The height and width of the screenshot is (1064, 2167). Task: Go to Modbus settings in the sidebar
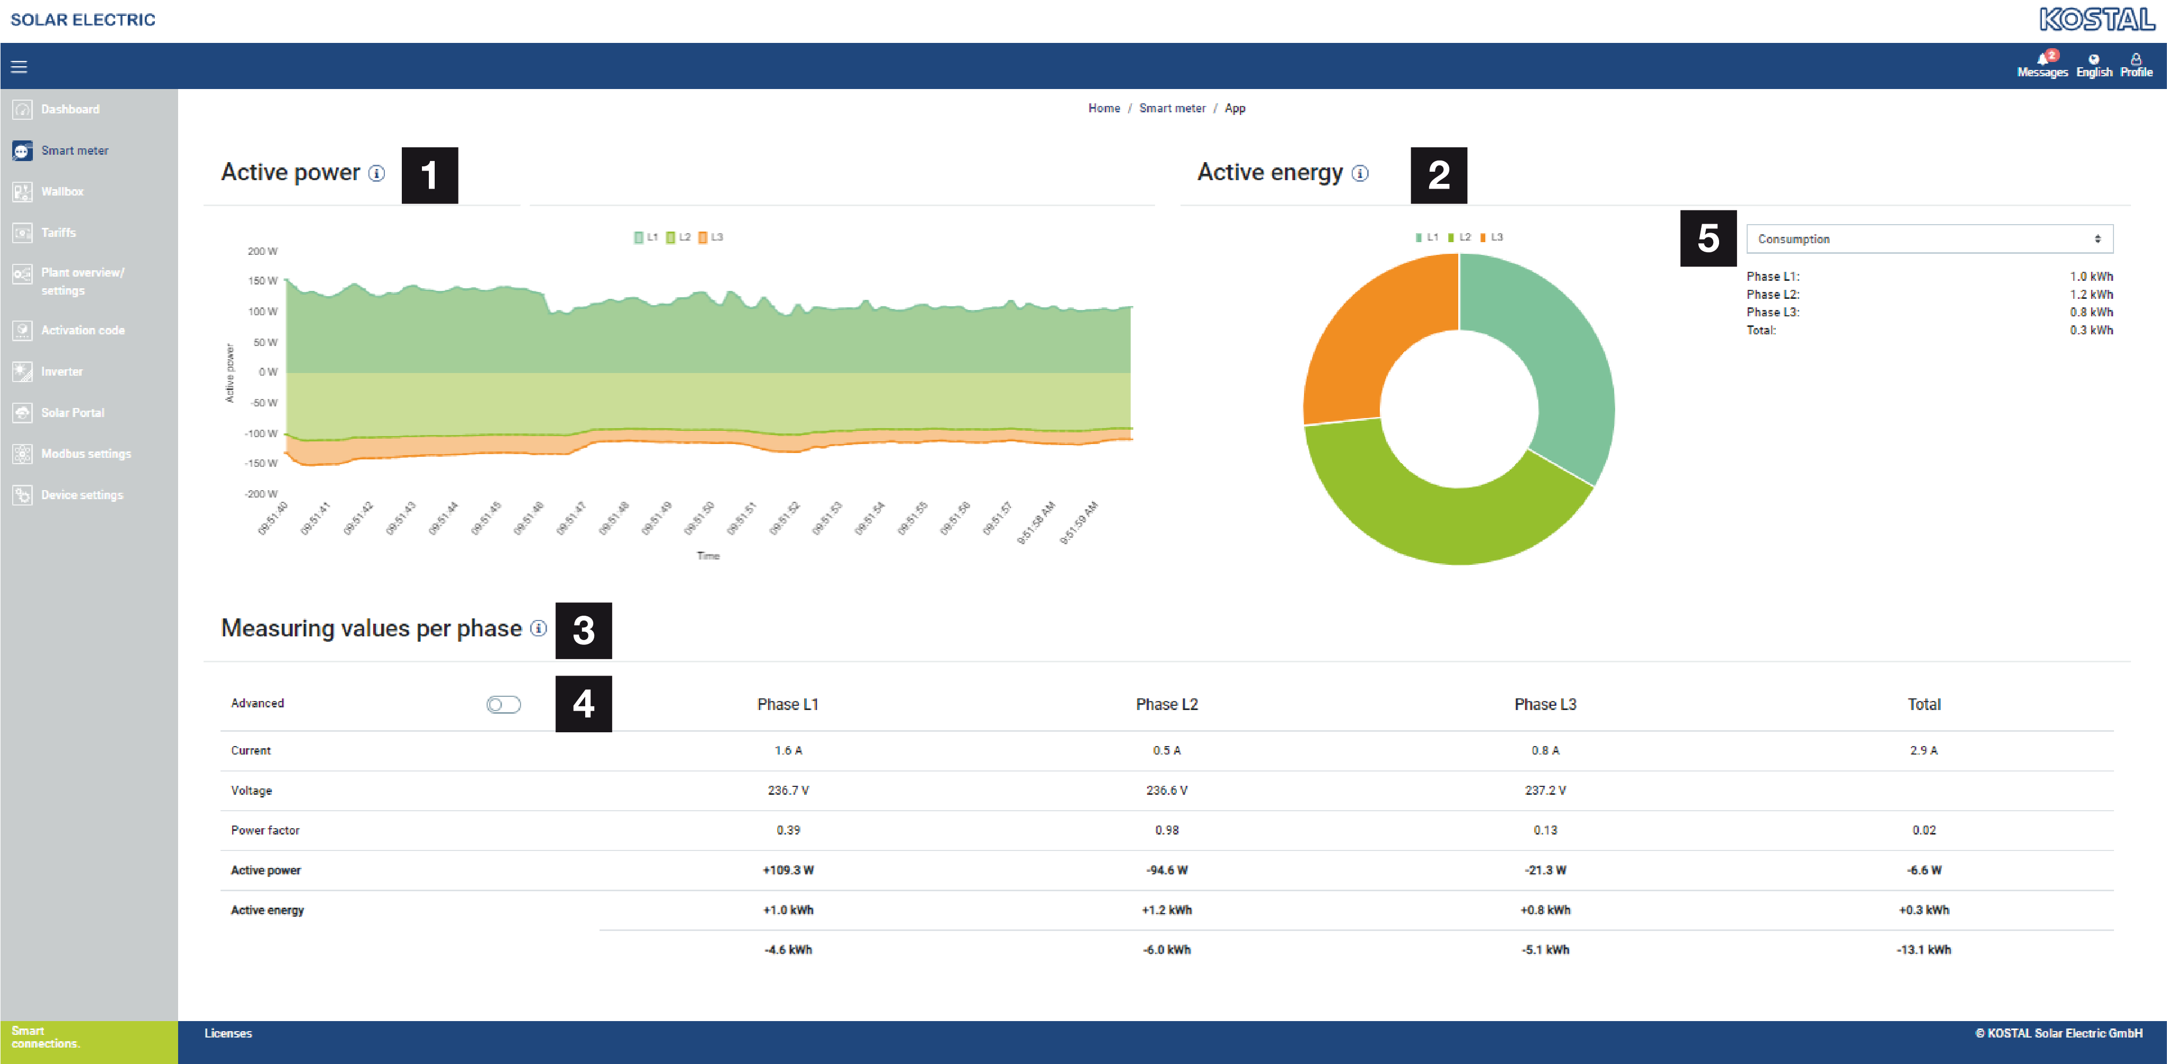[86, 454]
